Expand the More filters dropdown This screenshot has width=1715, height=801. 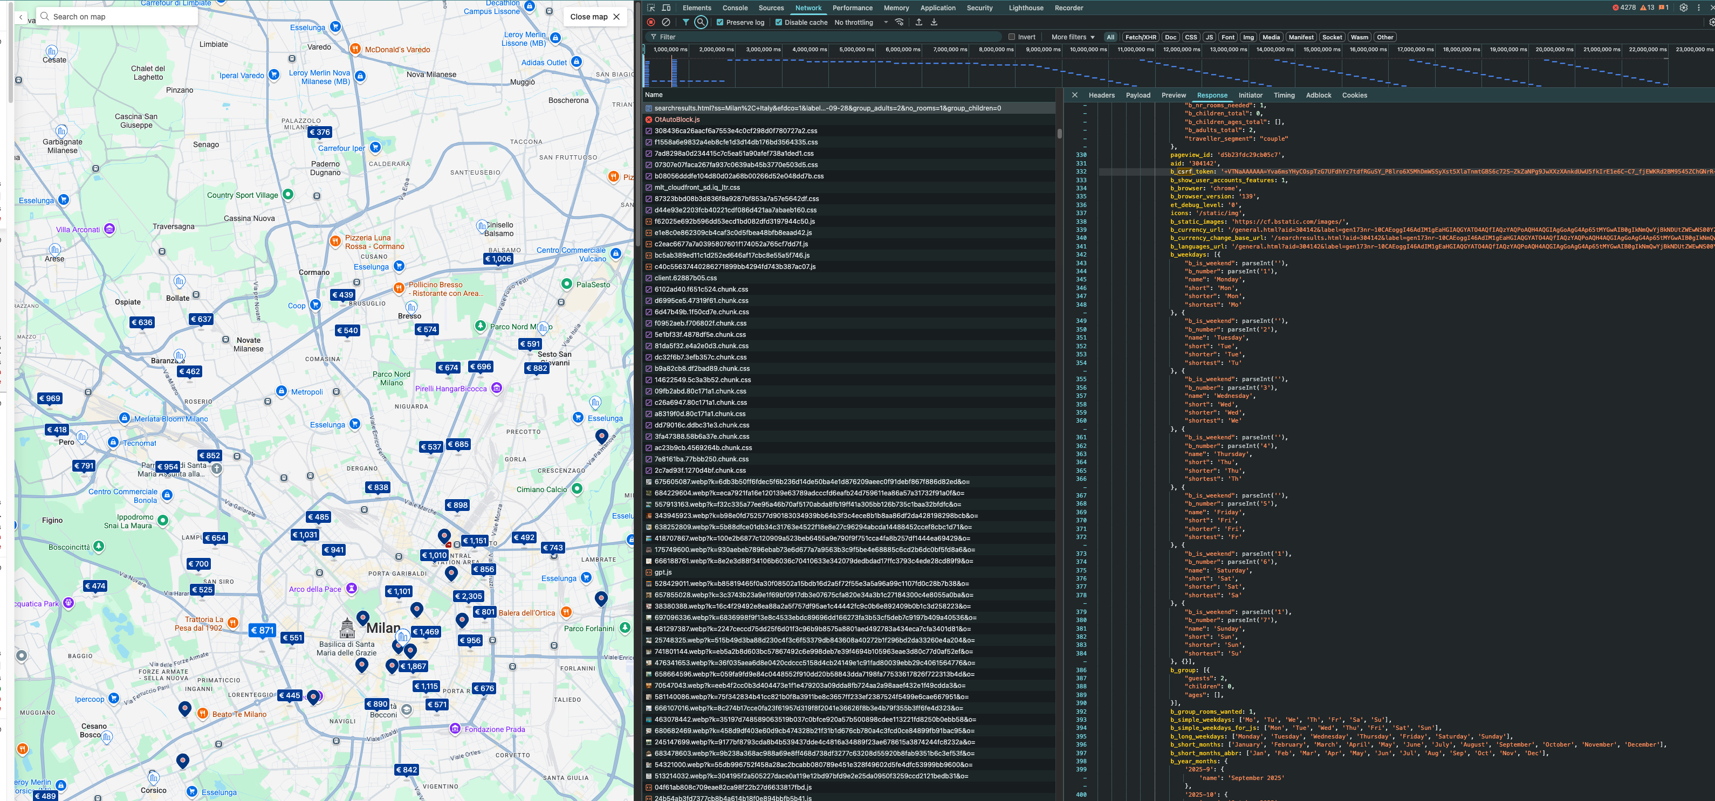click(x=1072, y=37)
